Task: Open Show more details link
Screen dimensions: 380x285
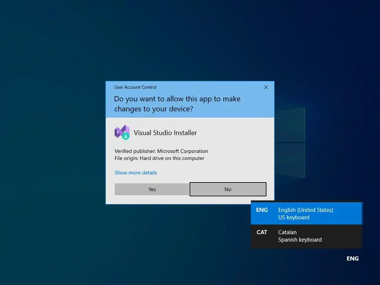Action: (136, 173)
